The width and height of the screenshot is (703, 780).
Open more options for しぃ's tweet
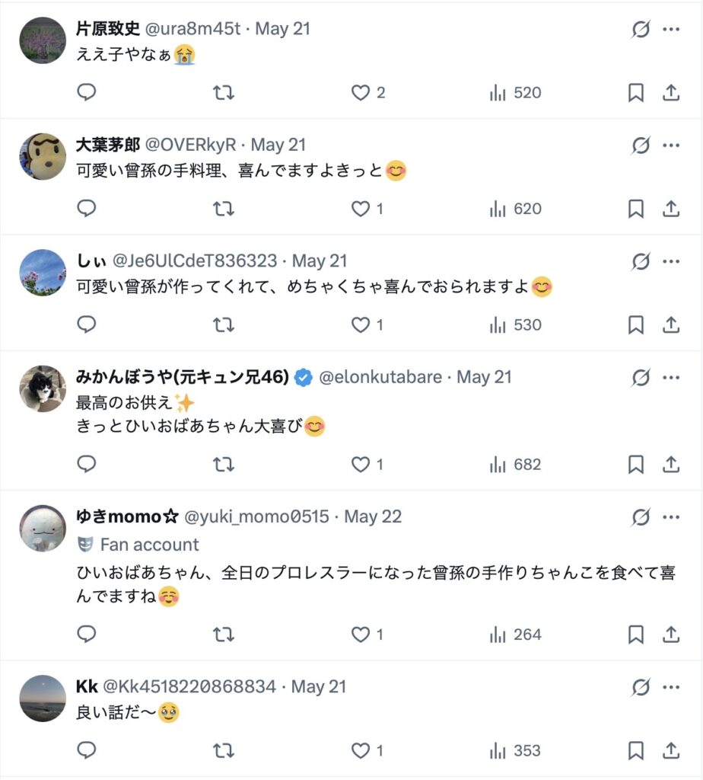point(670,262)
